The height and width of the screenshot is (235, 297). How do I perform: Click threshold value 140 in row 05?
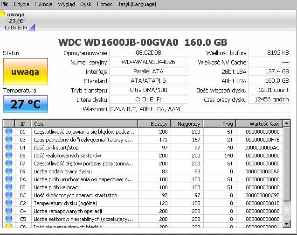tap(228, 156)
